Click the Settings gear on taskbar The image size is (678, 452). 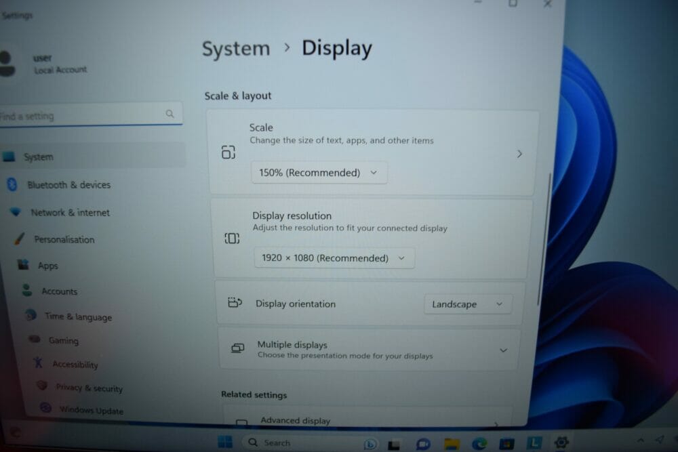561,442
